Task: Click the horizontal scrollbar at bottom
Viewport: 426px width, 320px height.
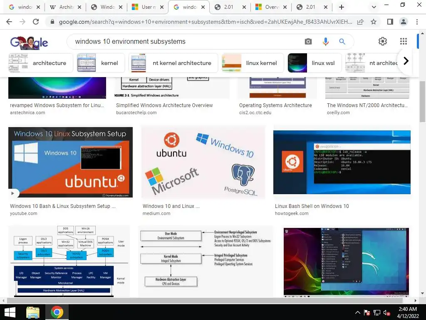Action: coord(205,301)
